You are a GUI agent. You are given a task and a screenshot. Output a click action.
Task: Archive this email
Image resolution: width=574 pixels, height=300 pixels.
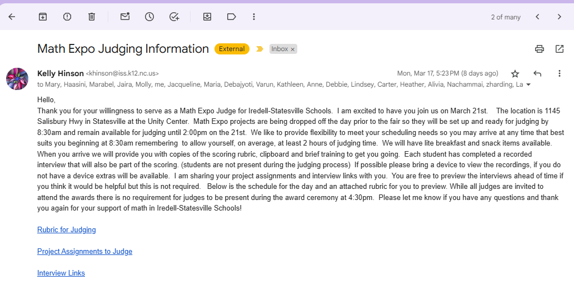pos(43,17)
